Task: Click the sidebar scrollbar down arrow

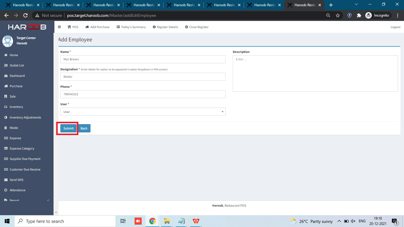Action: pyautogui.click(x=56, y=213)
